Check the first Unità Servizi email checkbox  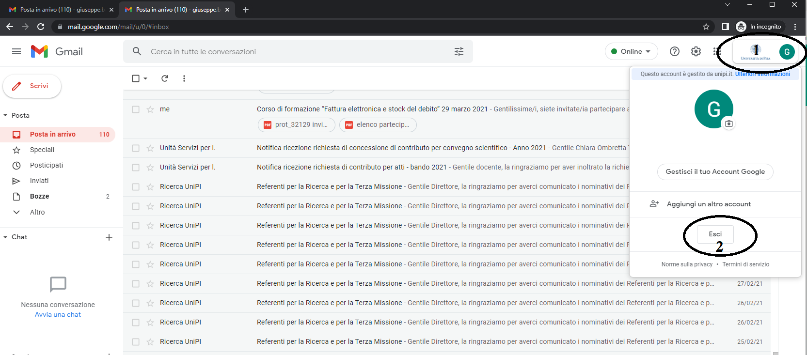(136, 148)
